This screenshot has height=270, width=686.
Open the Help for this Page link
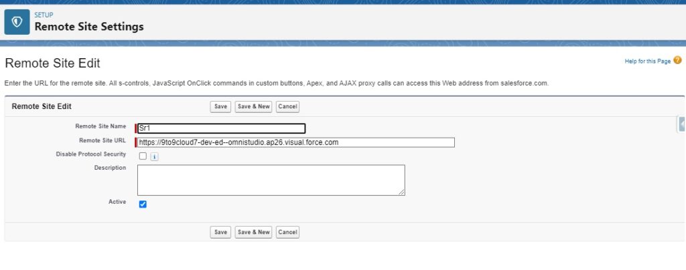648,61
